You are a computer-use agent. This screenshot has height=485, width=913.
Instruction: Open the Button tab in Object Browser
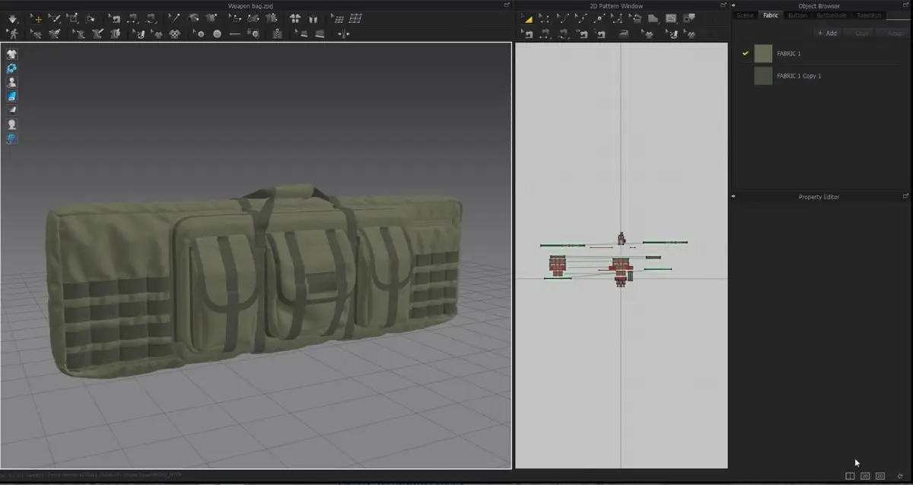[797, 15]
